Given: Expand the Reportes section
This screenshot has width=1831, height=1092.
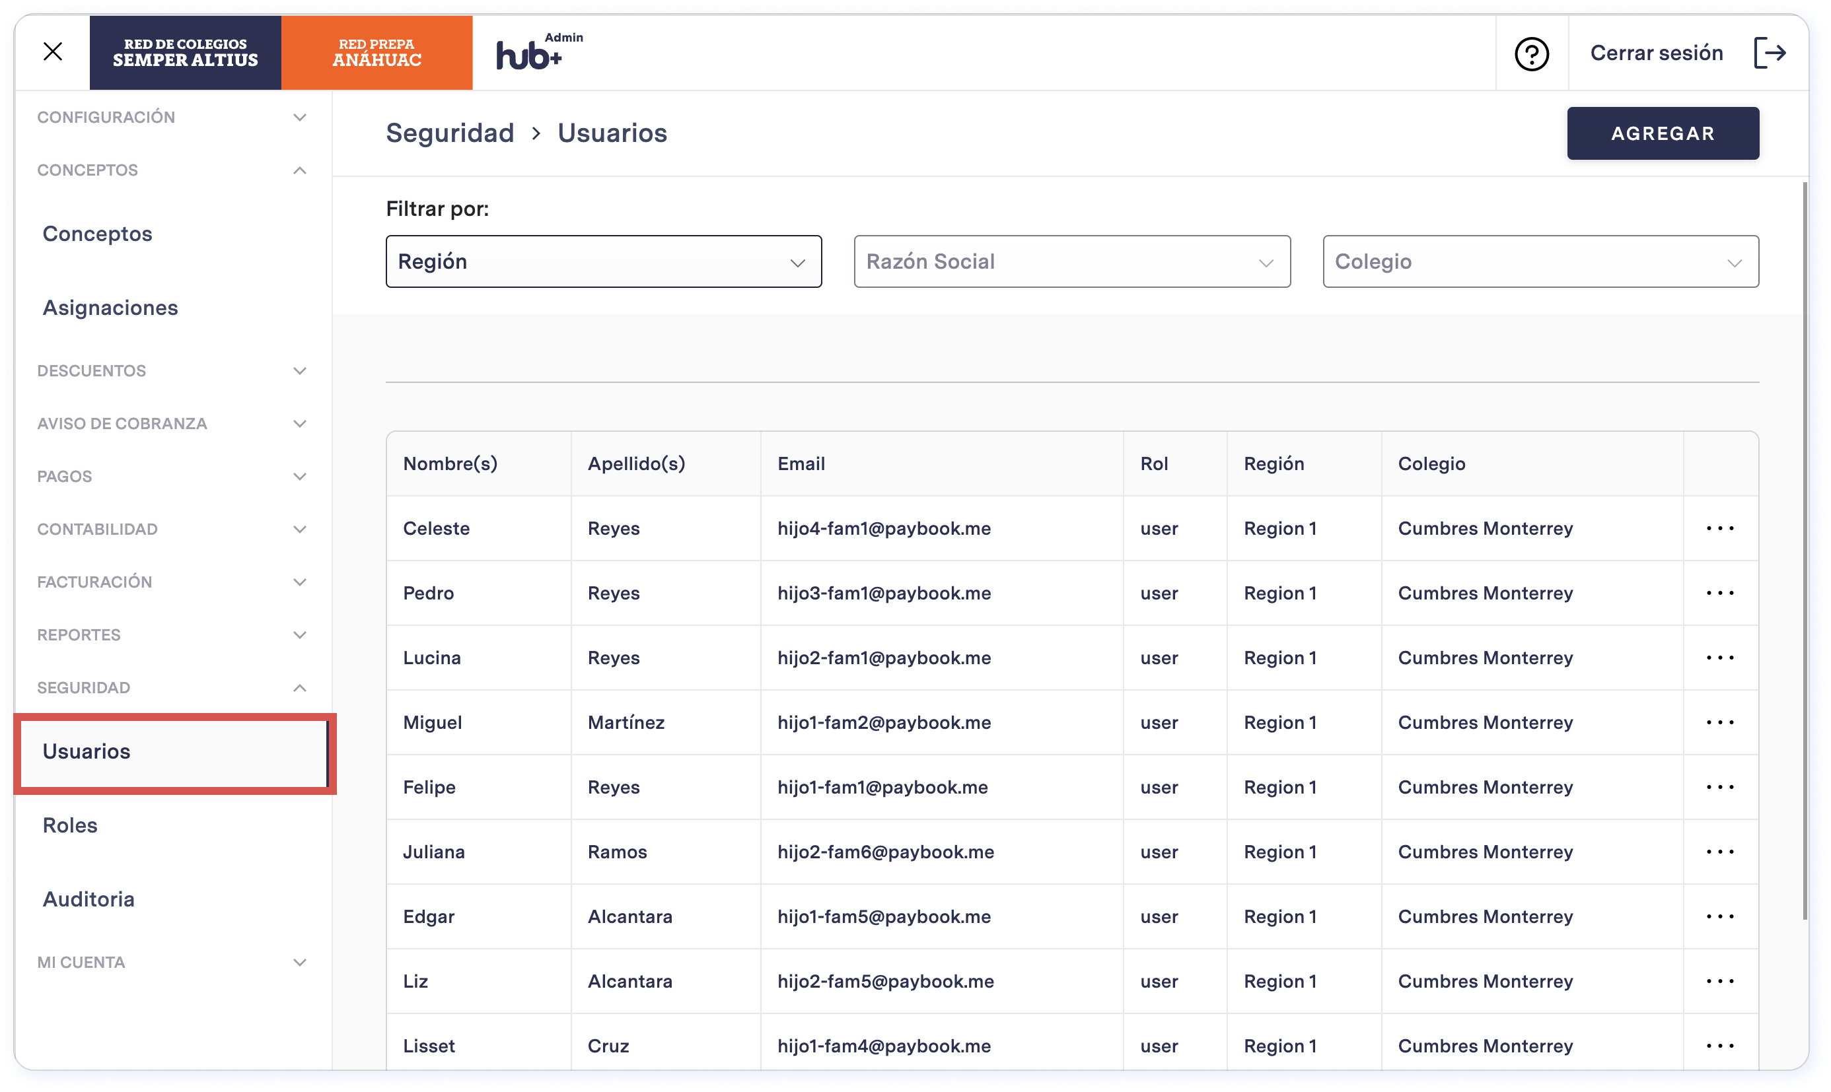Looking at the screenshot, I should pos(172,635).
